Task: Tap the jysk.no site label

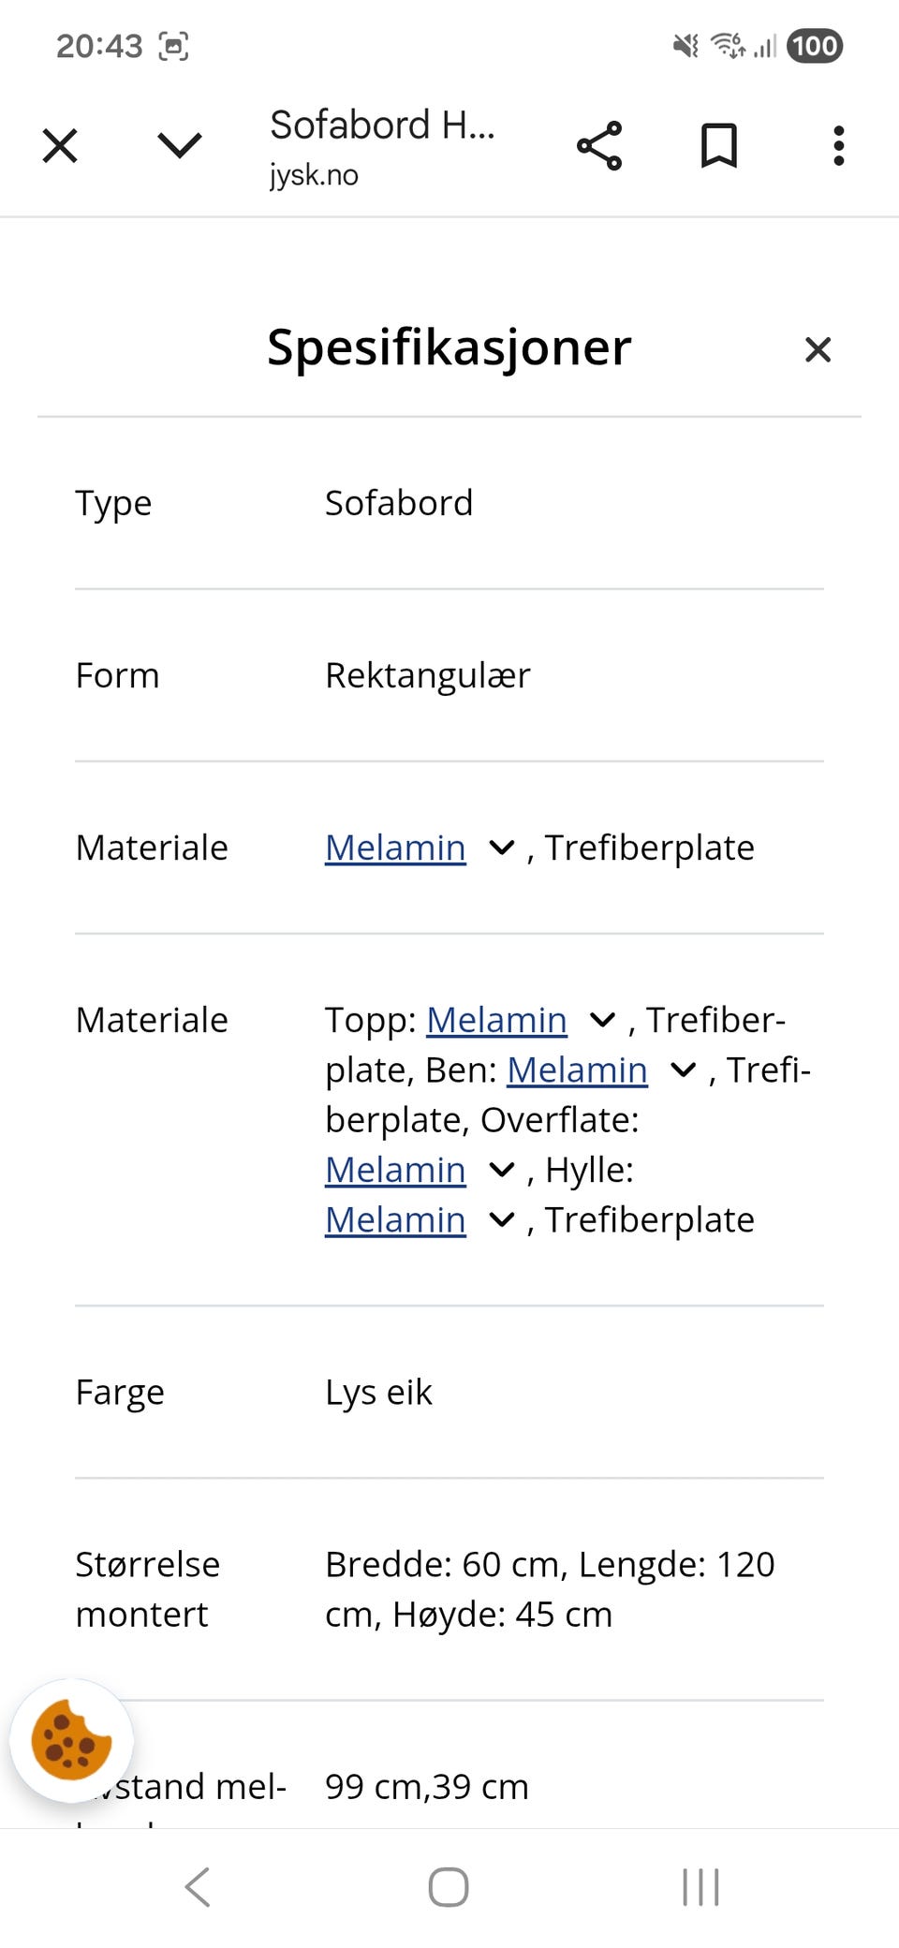Action: 313,174
